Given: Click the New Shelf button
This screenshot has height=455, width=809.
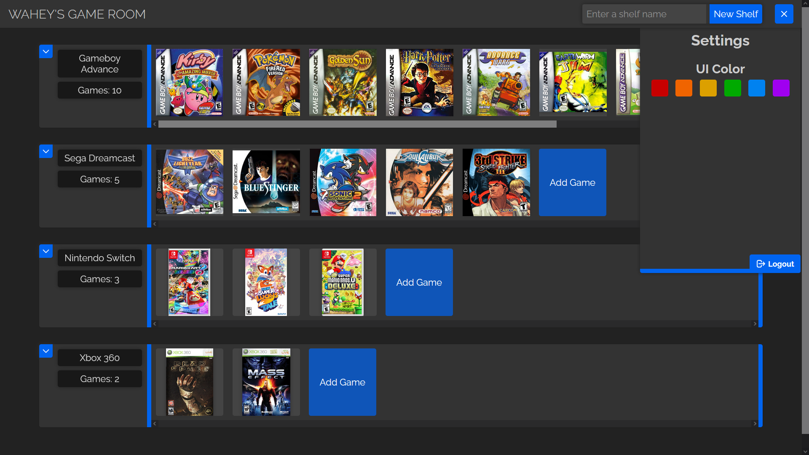Looking at the screenshot, I should pos(736,14).
